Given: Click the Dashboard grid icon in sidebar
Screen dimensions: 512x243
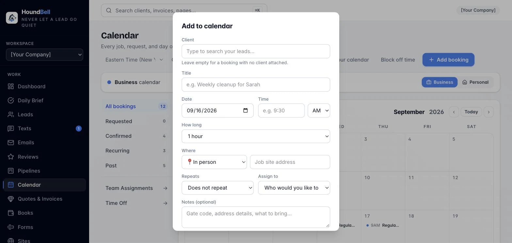Looking at the screenshot, I should (x=11, y=86).
